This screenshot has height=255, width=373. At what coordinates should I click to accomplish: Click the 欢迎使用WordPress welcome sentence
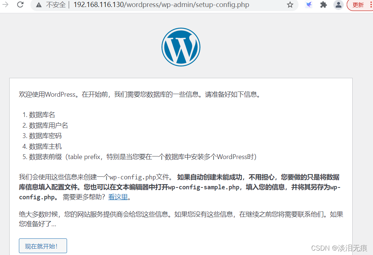coord(140,94)
